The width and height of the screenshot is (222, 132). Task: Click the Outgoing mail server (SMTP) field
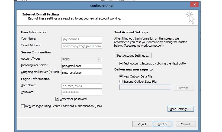[x=82, y=73]
